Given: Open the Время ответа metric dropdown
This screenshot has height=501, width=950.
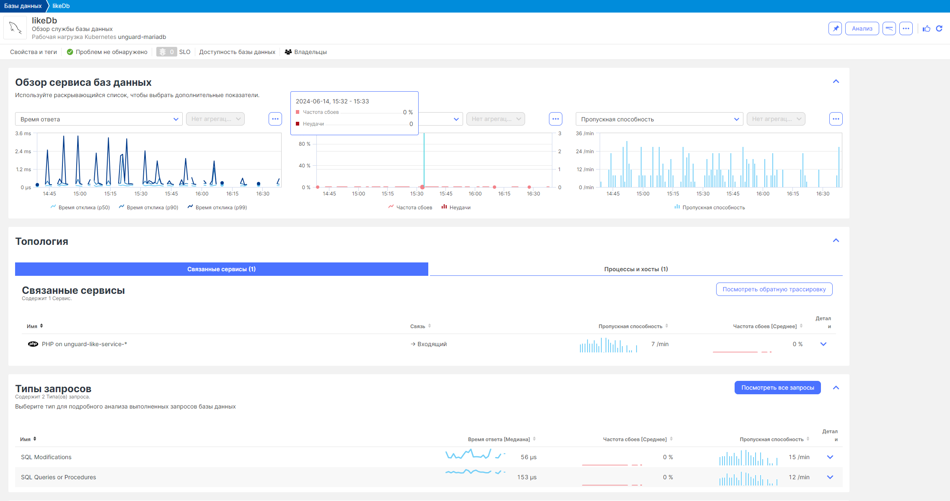Looking at the screenshot, I should point(99,119).
